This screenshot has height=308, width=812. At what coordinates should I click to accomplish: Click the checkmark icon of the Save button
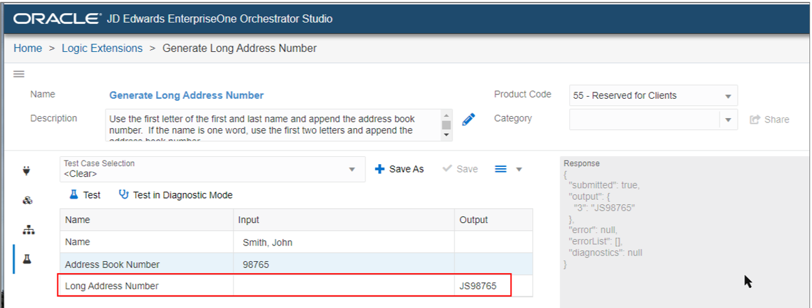pyautogui.click(x=447, y=169)
